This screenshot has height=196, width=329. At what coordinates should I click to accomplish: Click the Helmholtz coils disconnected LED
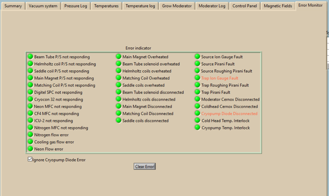coord(119,99)
